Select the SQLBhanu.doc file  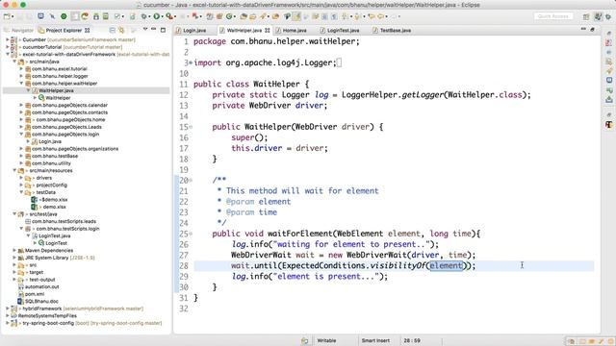(x=41, y=301)
